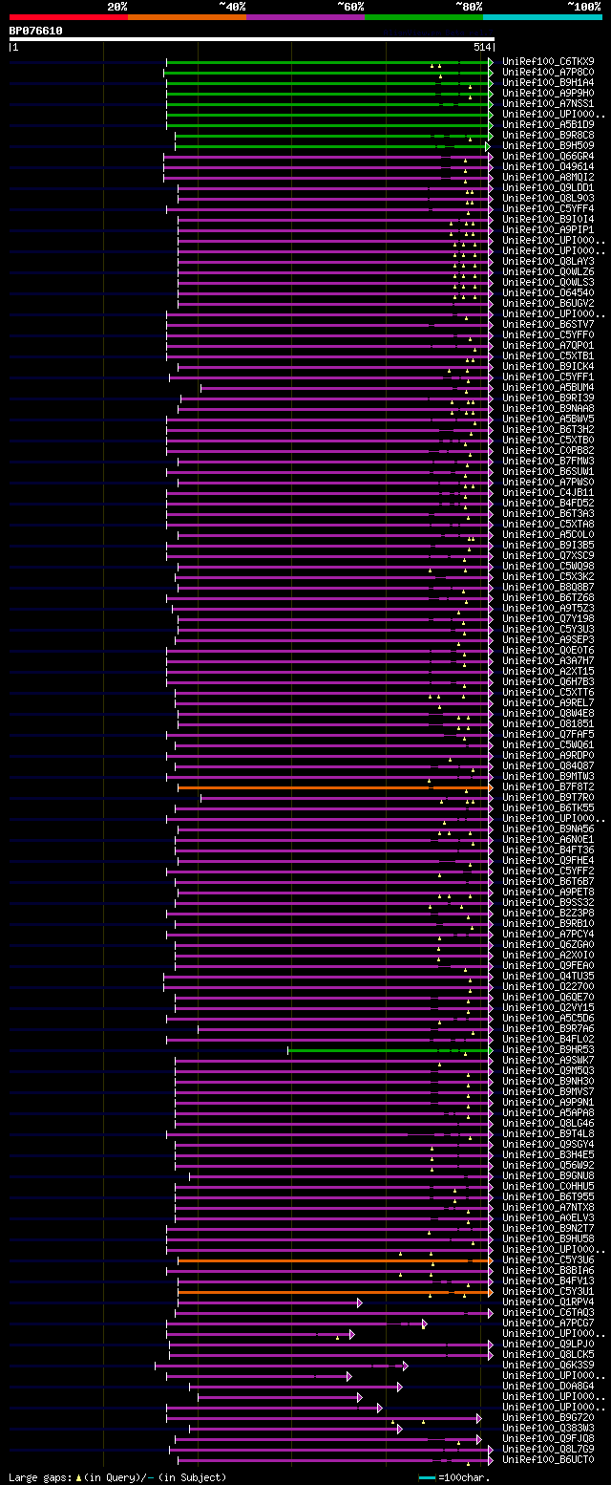Viewport: 611px width, 1485px height.
Task: Select the UniRef100_A8MQI2 label
Action: pyautogui.click(x=548, y=177)
